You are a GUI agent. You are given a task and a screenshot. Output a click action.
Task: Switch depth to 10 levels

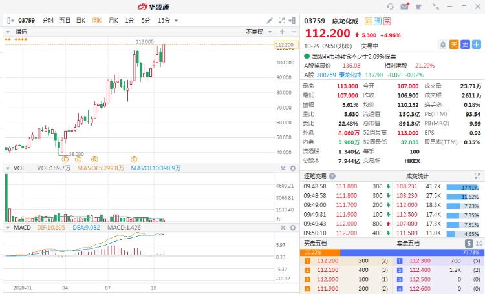click(479, 244)
